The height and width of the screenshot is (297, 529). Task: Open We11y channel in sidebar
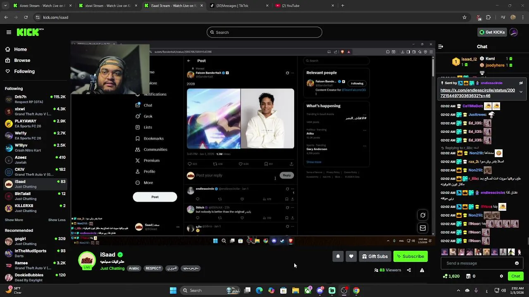(x=35, y=135)
